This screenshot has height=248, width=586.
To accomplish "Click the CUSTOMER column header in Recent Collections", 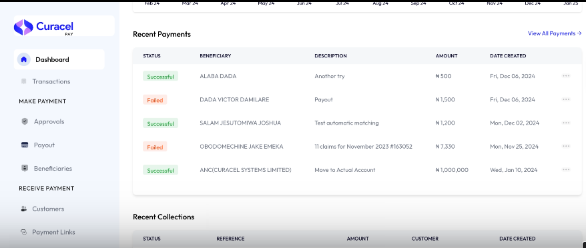I will (425, 239).
